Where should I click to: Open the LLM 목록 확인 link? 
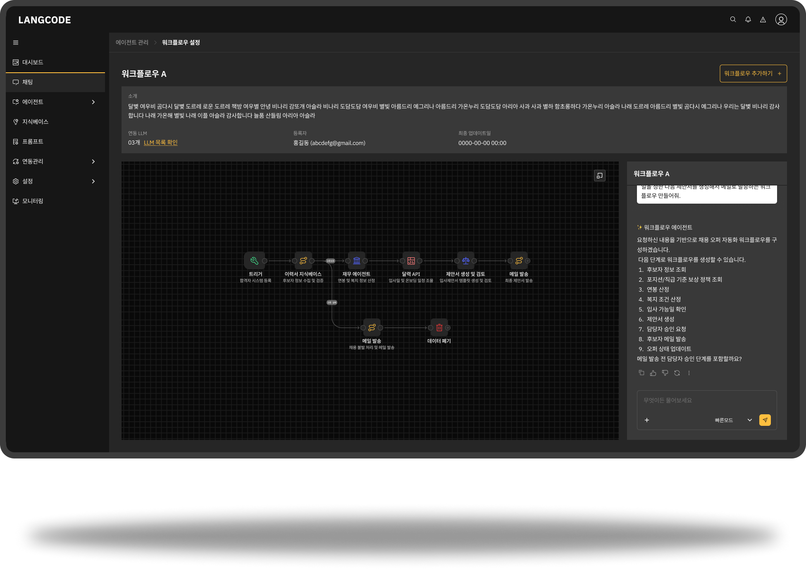(161, 142)
